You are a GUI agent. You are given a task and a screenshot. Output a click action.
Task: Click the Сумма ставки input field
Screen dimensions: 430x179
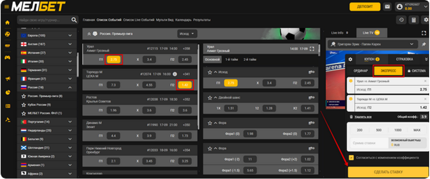coord(367,143)
